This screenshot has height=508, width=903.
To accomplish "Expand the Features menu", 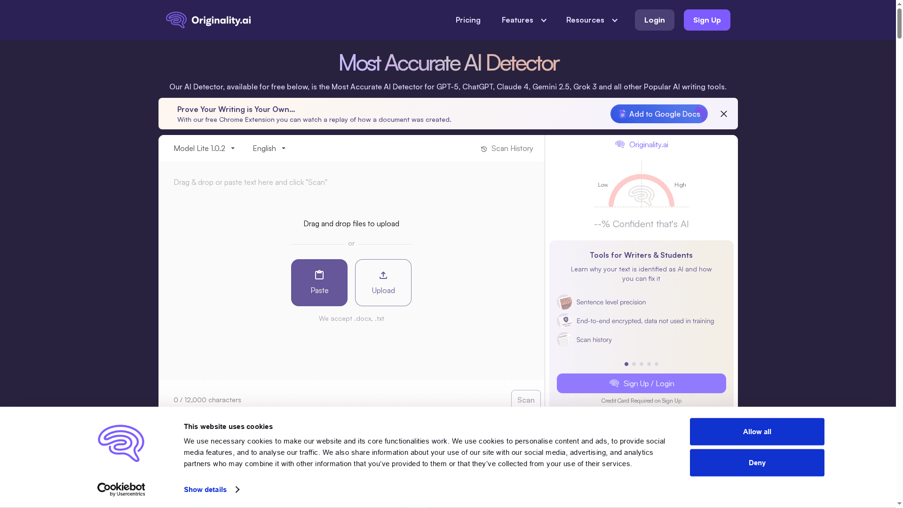I will coord(524,20).
